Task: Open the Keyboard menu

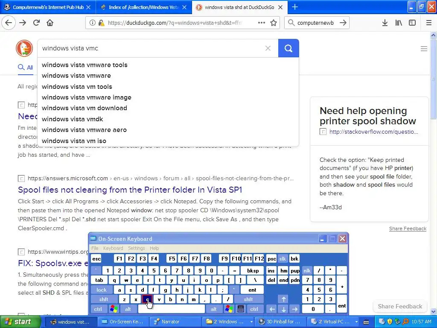Action: pyautogui.click(x=113, y=248)
